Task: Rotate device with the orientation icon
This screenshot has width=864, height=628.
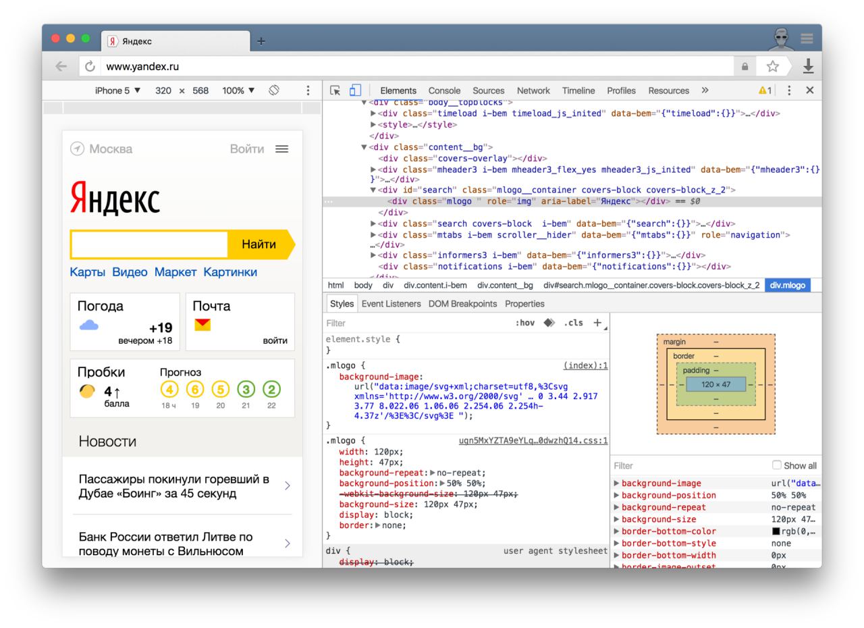Action: click(x=274, y=90)
